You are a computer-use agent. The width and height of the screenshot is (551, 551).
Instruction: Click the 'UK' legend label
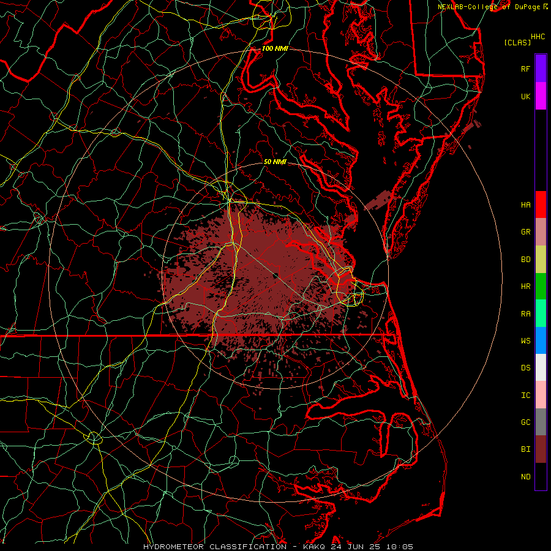[525, 96]
